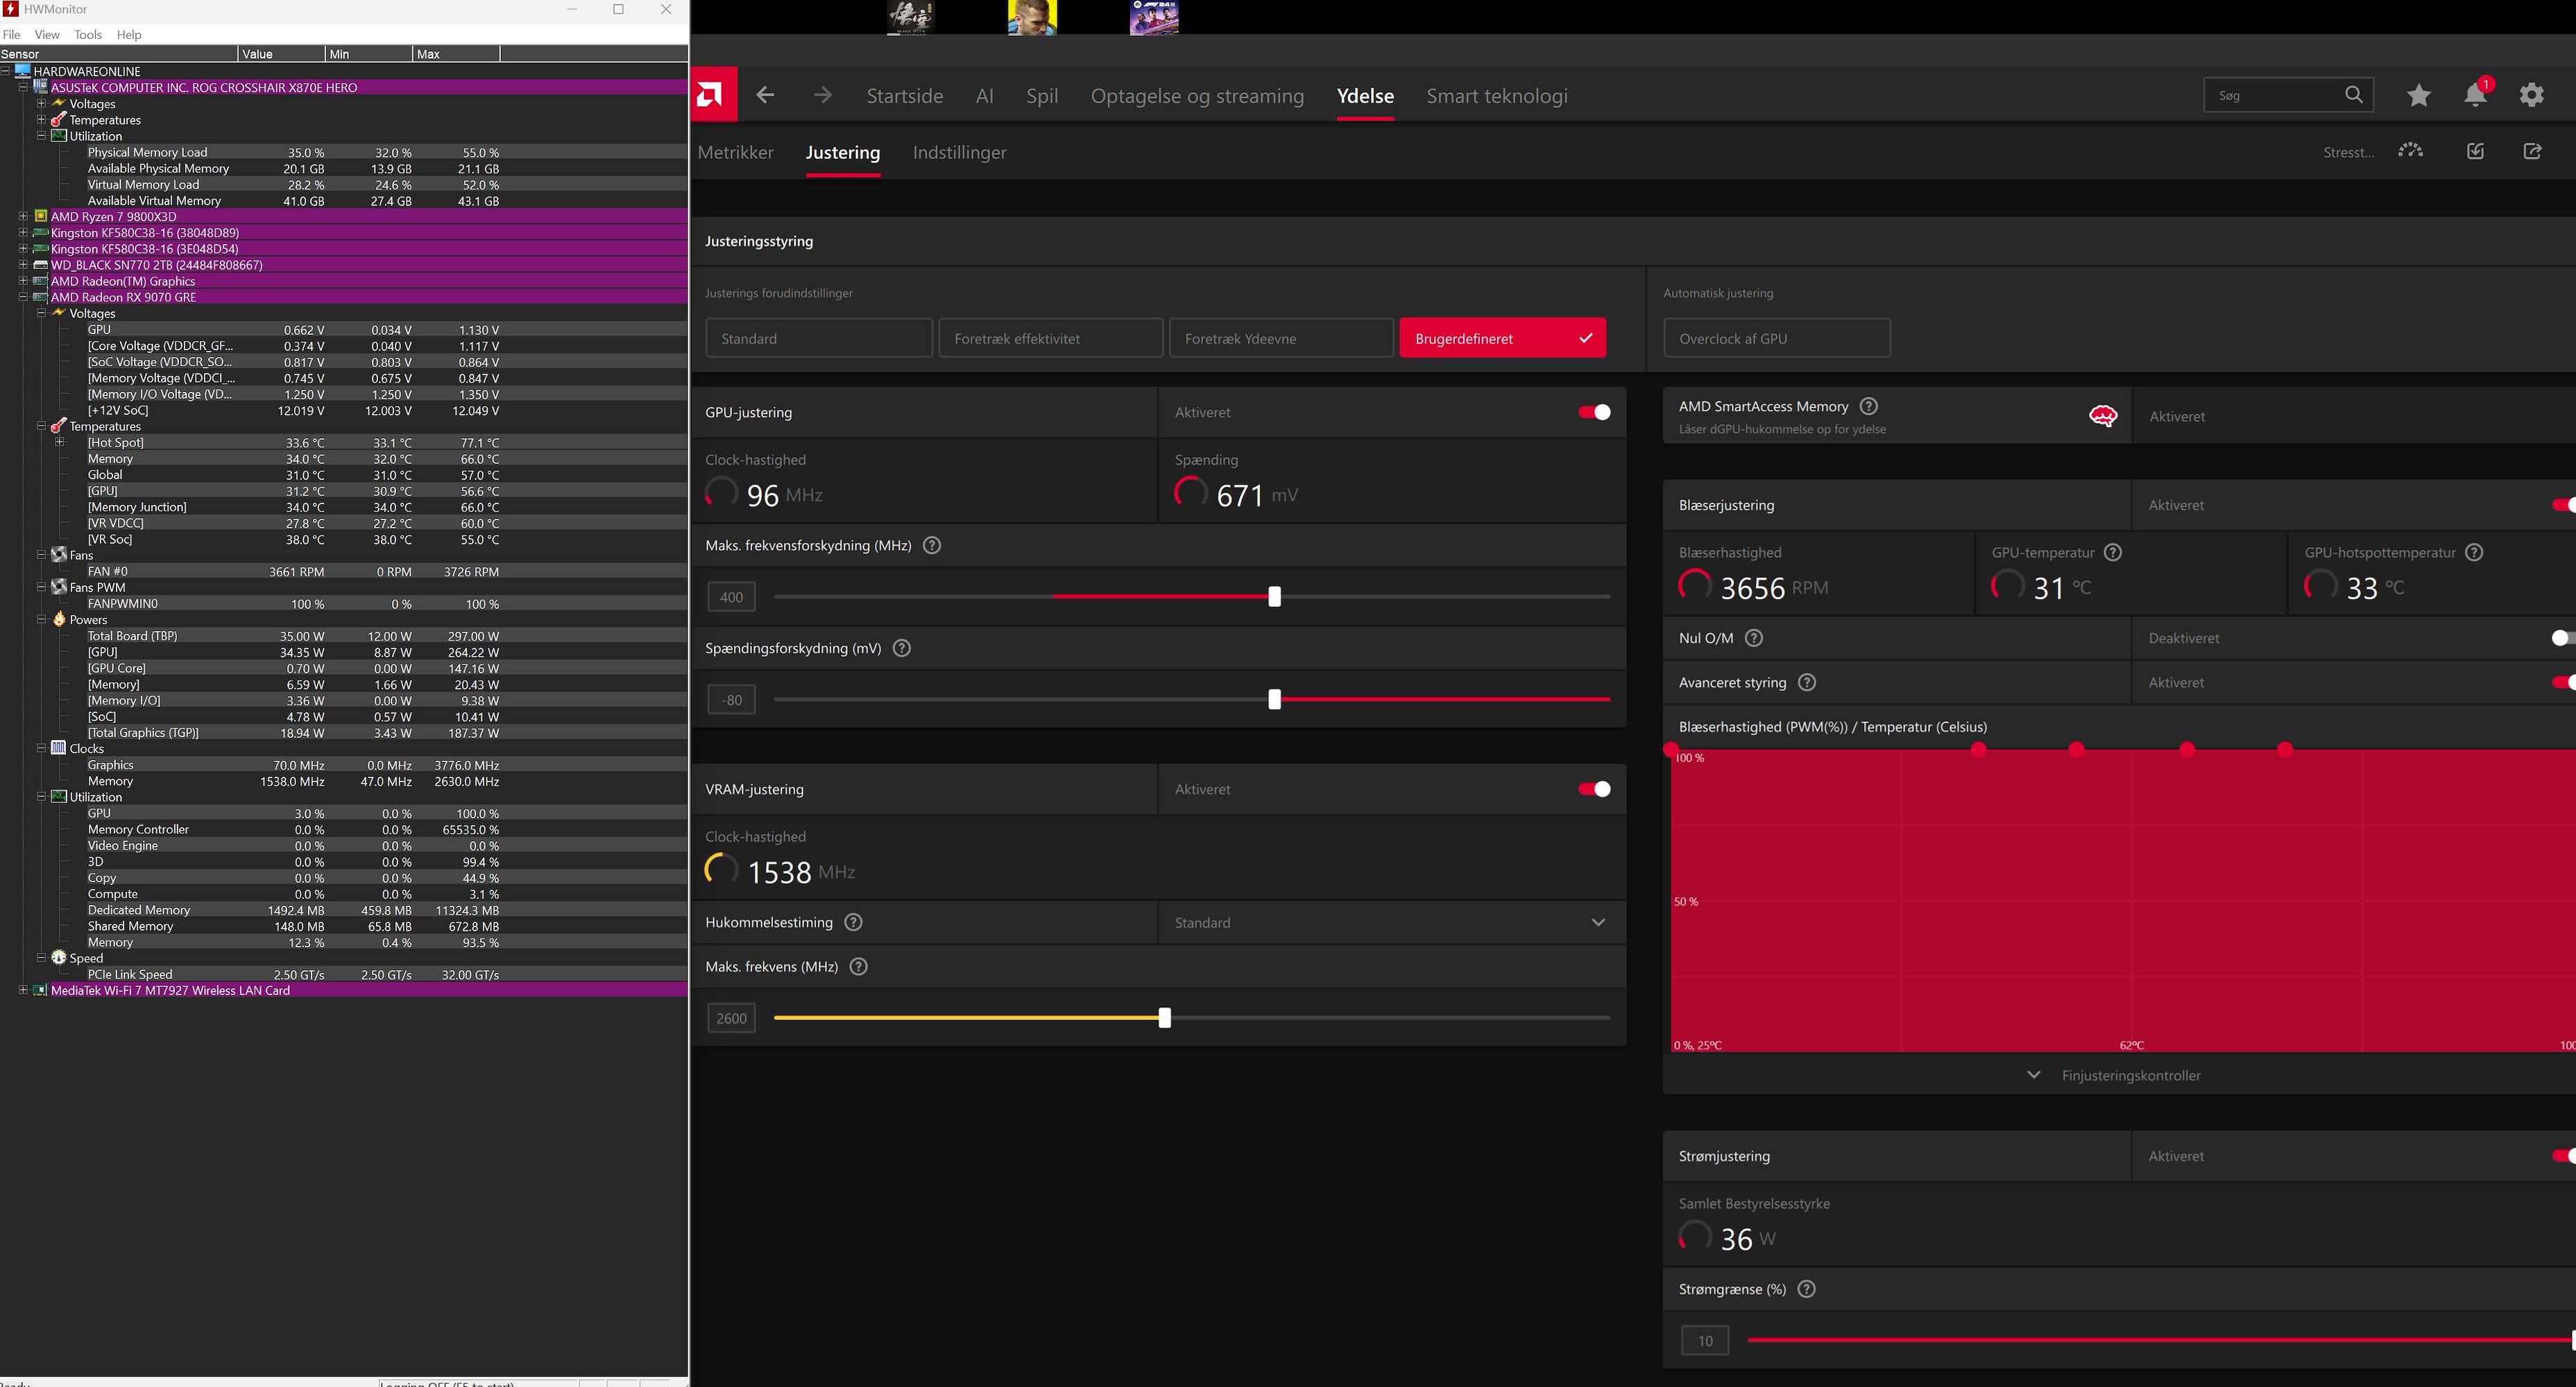The height and width of the screenshot is (1387, 2576).
Task: Open favorites star icon
Action: pos(2418,95)
